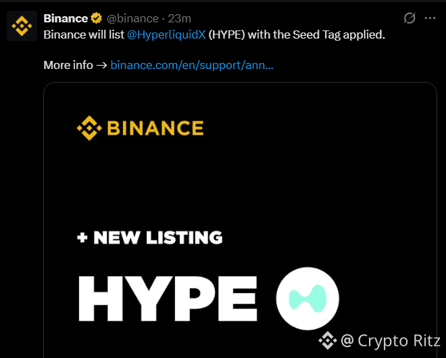Open the @HyperliquidX mention
The image size is (446, 358).
pyautogui.click(x=166, y=35)
